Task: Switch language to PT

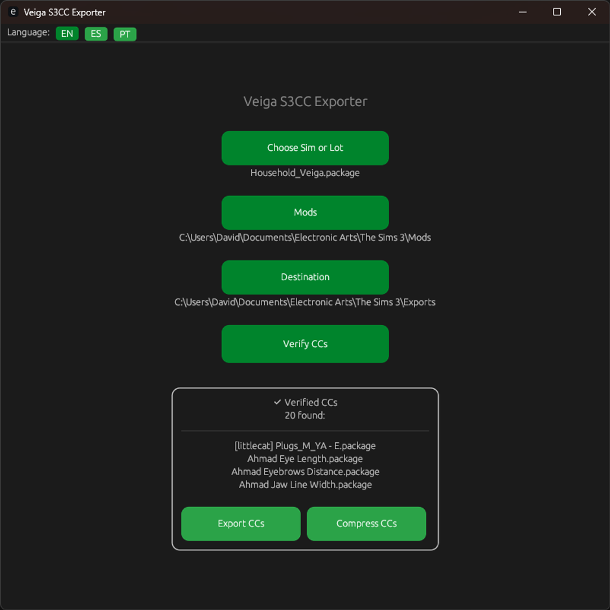Action: 125,34
